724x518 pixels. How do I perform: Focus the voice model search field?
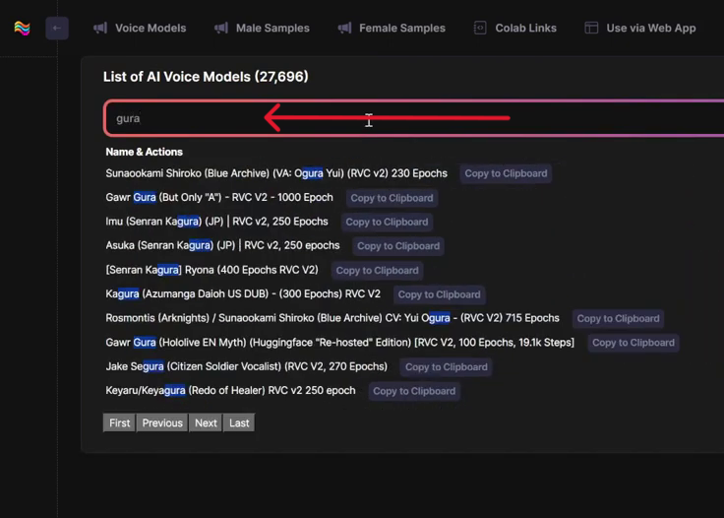pyautogui.click(x=414, y=118)
